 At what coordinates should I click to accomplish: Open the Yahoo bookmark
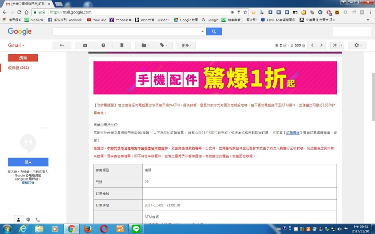pyautogui.click(x=121, y=20)
